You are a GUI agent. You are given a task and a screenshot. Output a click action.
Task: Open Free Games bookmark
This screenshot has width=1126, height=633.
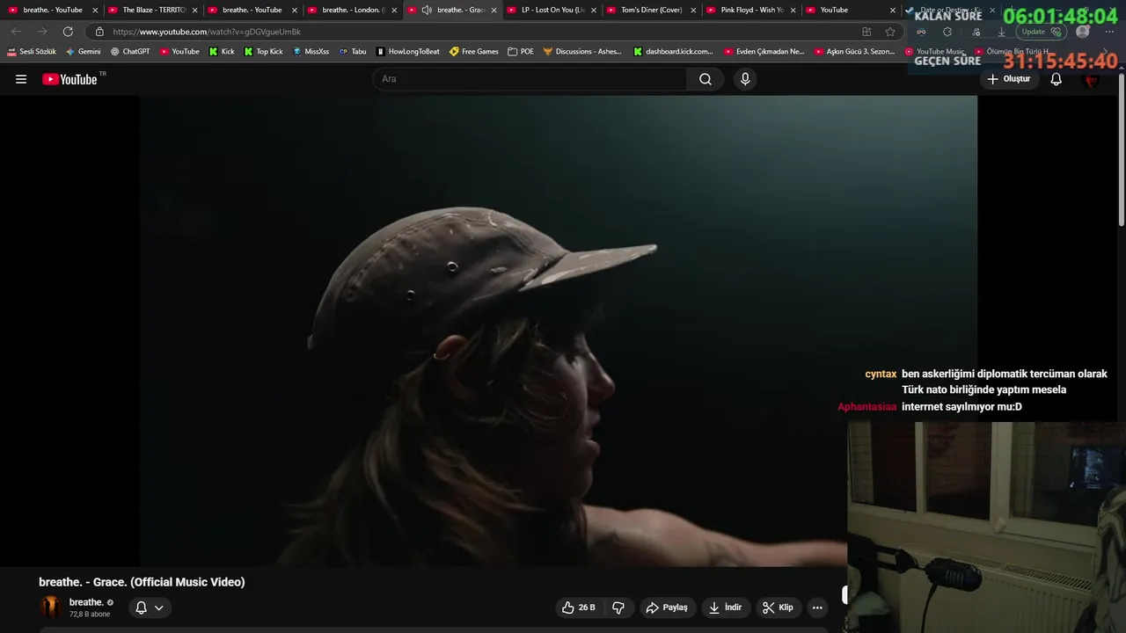(x=473, y=52)
